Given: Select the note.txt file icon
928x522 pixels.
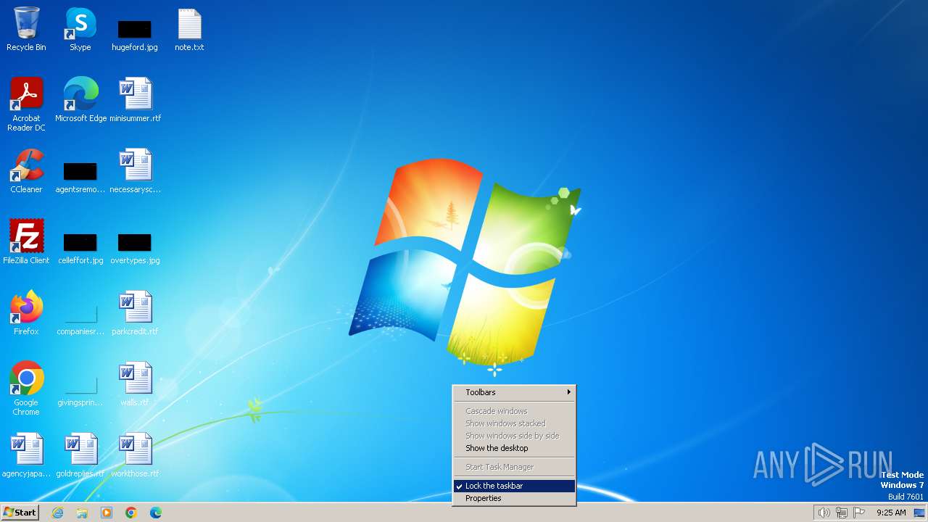Looking at the screenshot, I should [x=189, y=29].
